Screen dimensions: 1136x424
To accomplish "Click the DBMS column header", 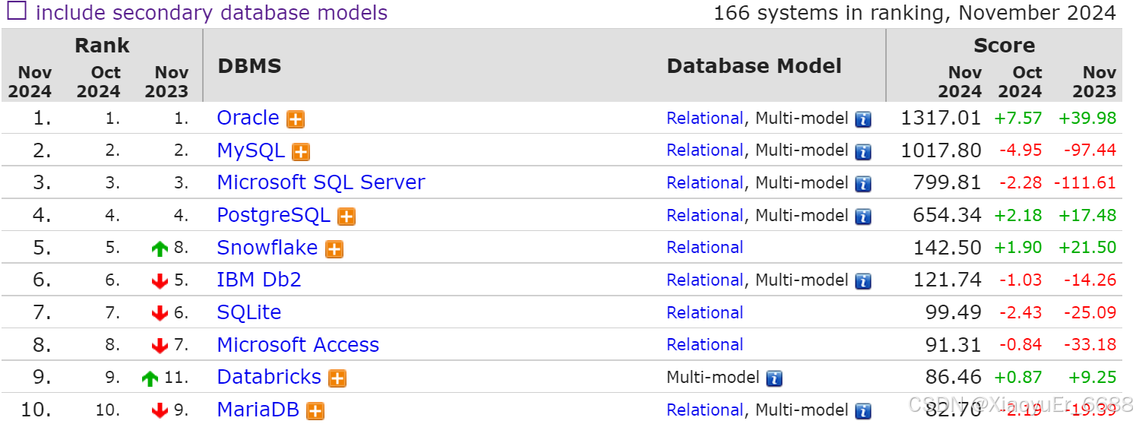I will point(249,66).
